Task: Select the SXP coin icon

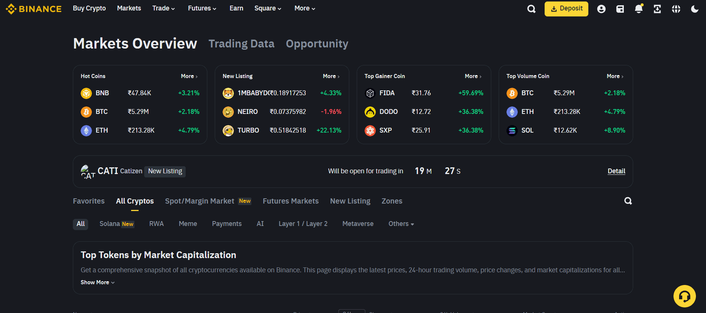Action: click(370, 130)
